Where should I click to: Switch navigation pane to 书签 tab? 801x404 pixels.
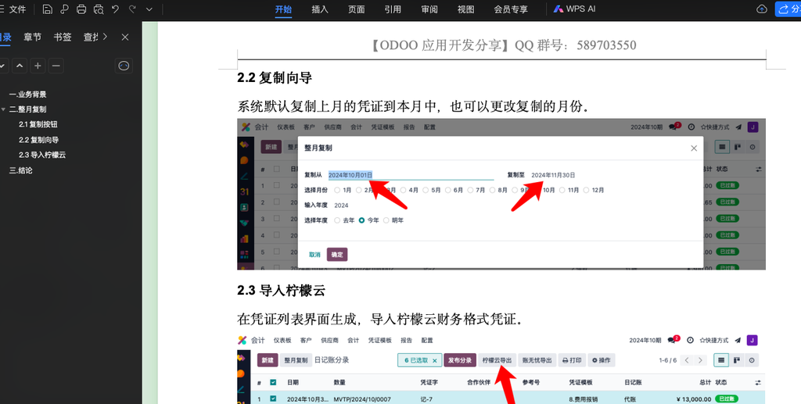point(63,37)
